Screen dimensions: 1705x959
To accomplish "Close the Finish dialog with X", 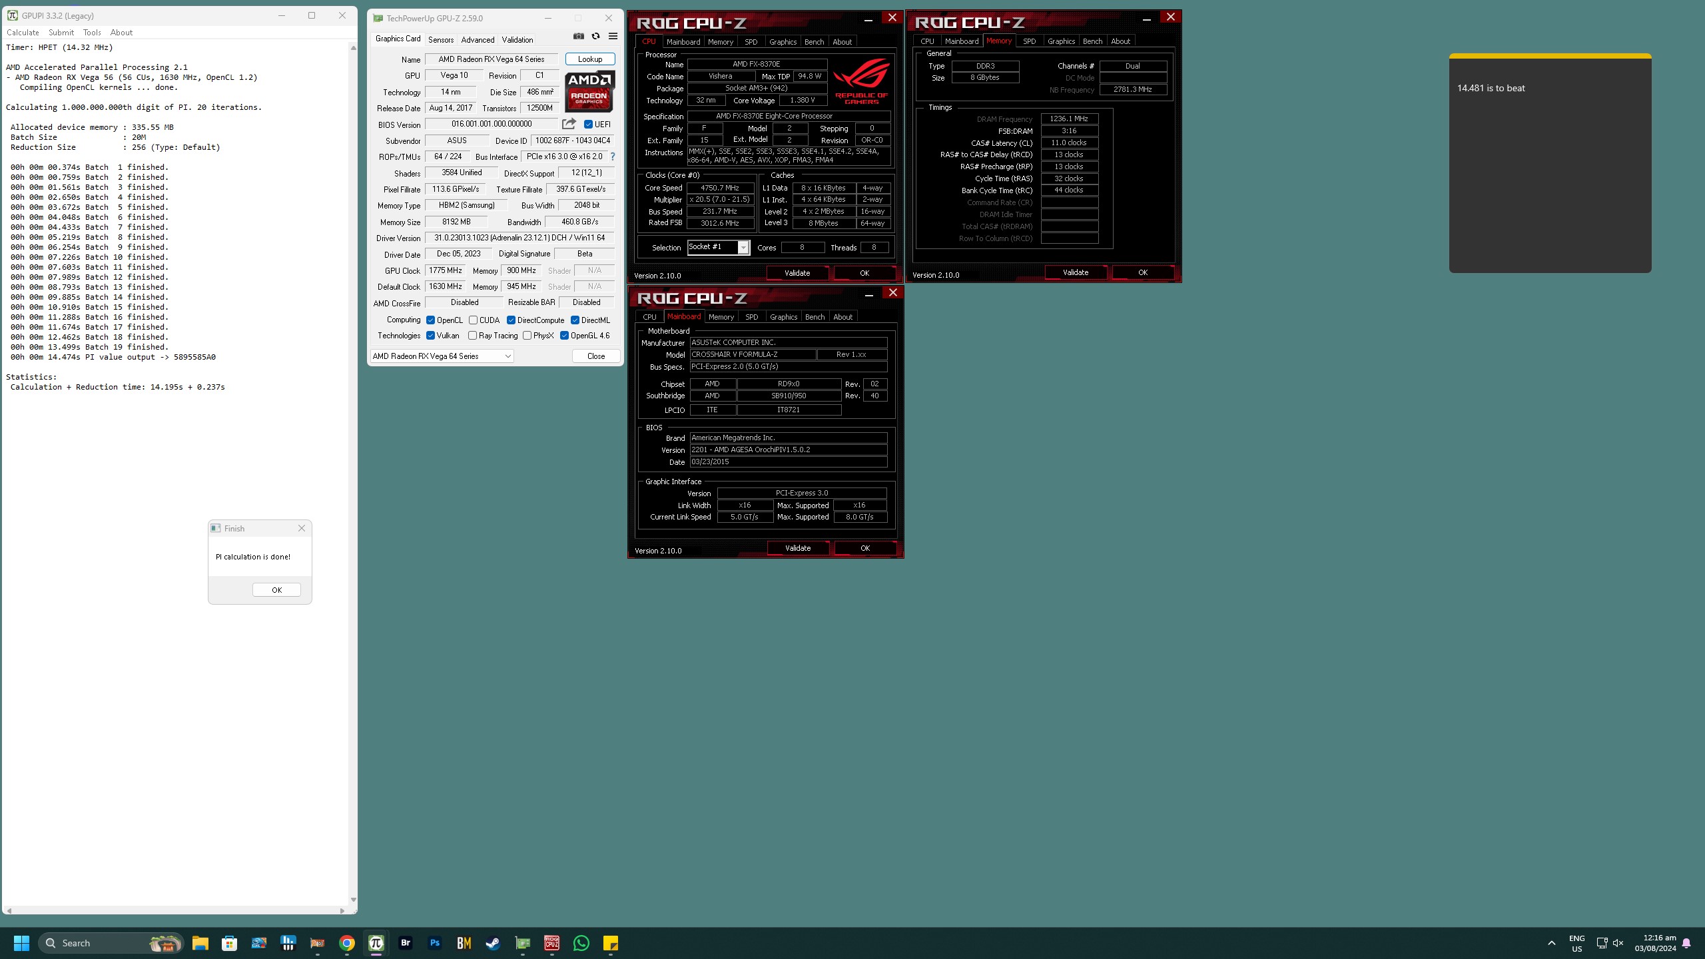I will point(302,528).
